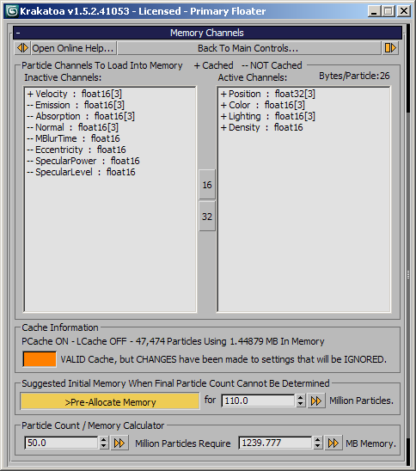This screenshot has width=416, height=471.
Task: Click the double-arrow icon next to the 110.0 field
Action: tap(316, 401)
